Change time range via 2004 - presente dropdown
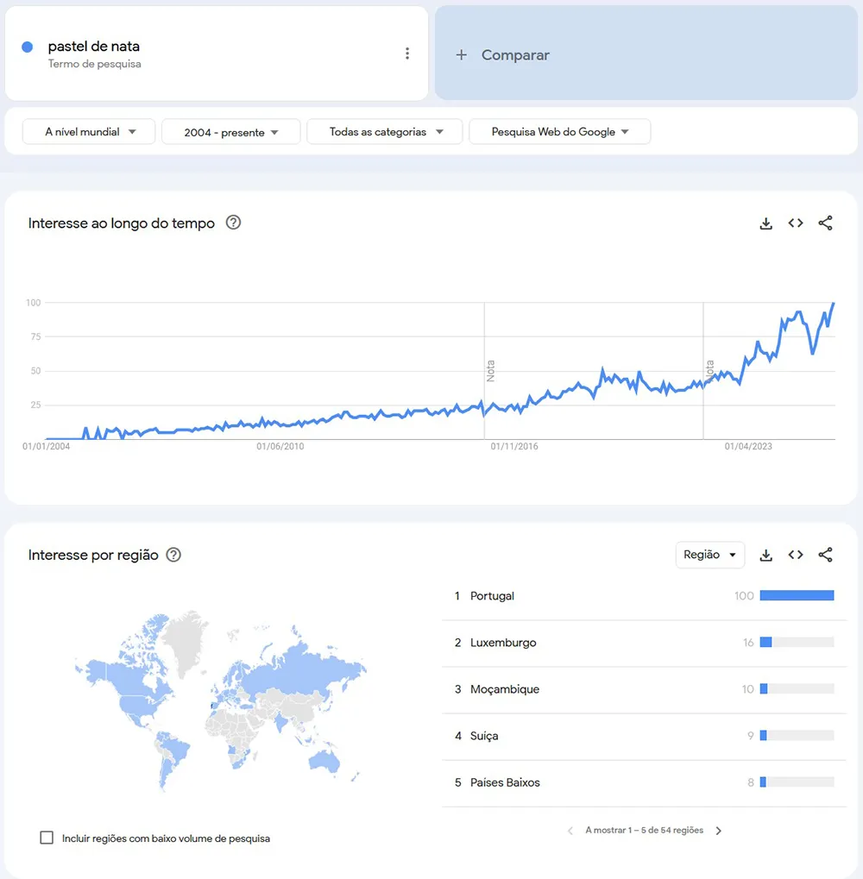The image size is (863, 879). (230, 131)
